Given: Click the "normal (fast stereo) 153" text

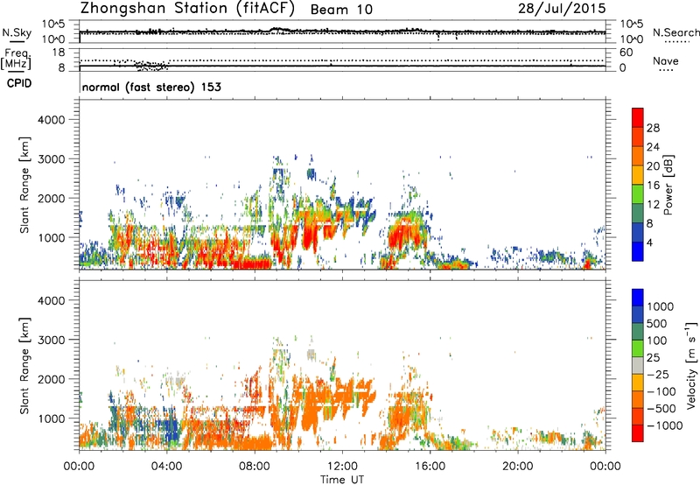Looking at the screenshot, I should 151,87.
